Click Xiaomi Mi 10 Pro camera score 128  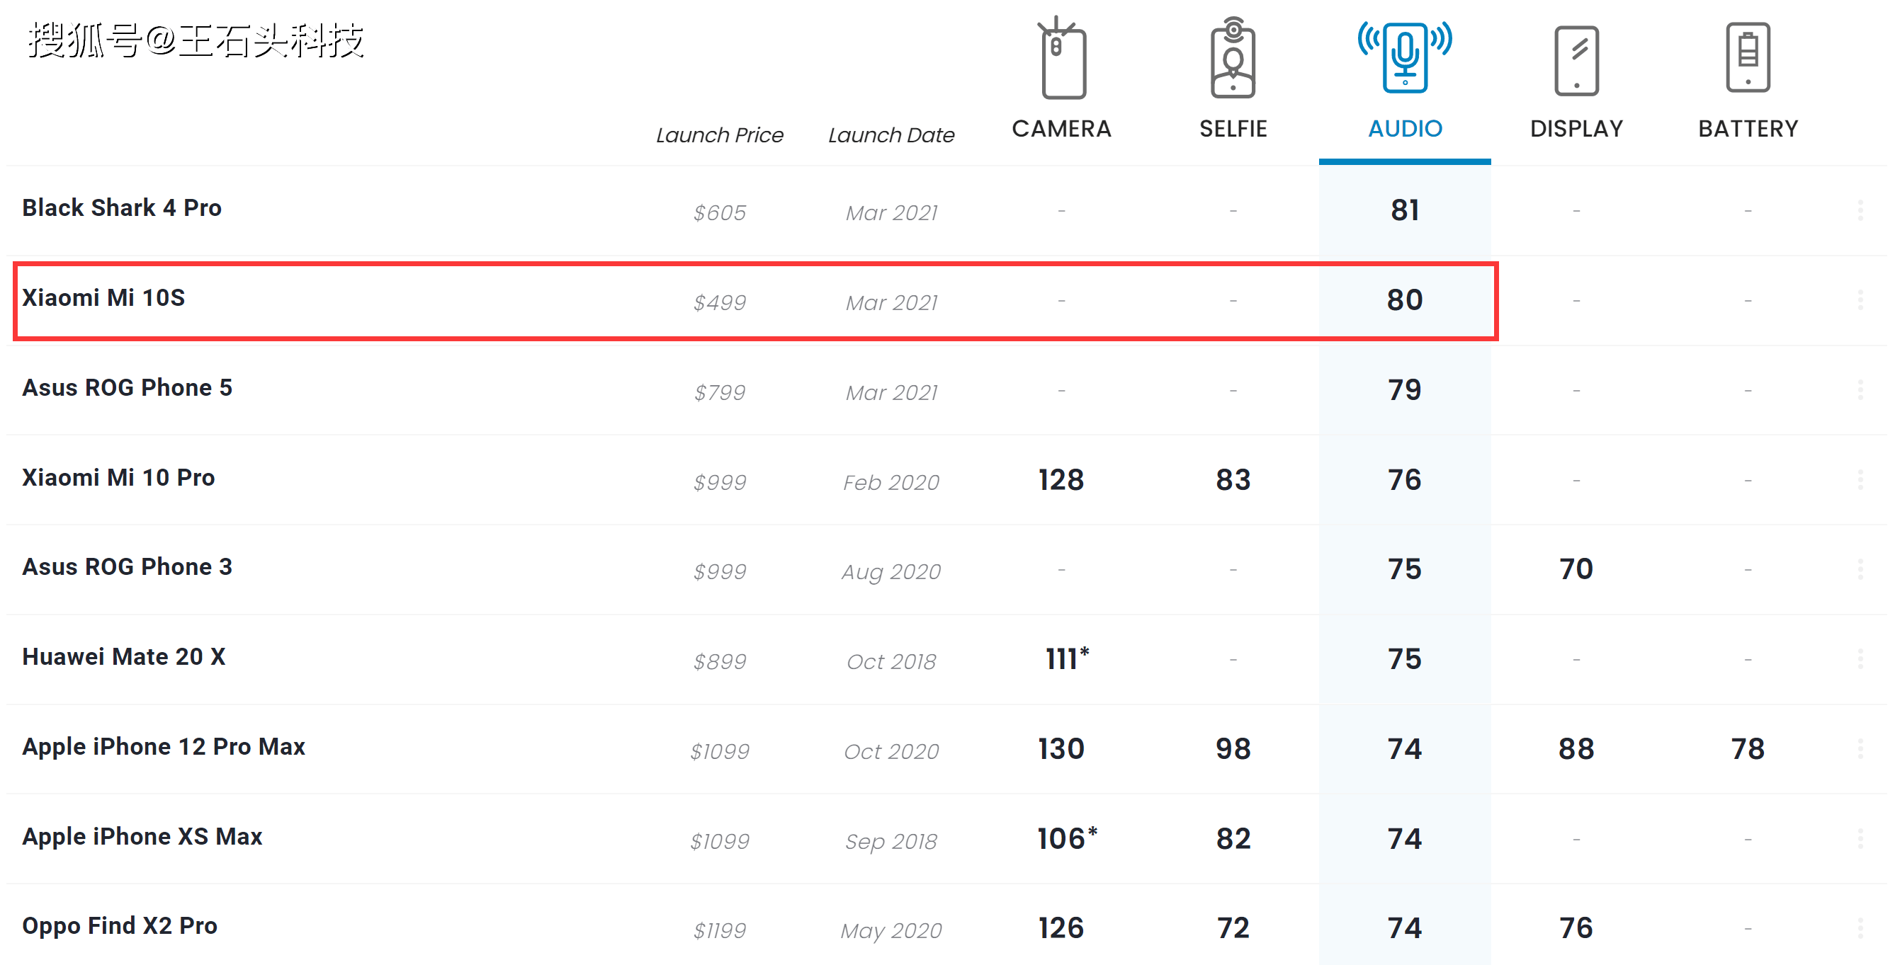point(1061,480)
